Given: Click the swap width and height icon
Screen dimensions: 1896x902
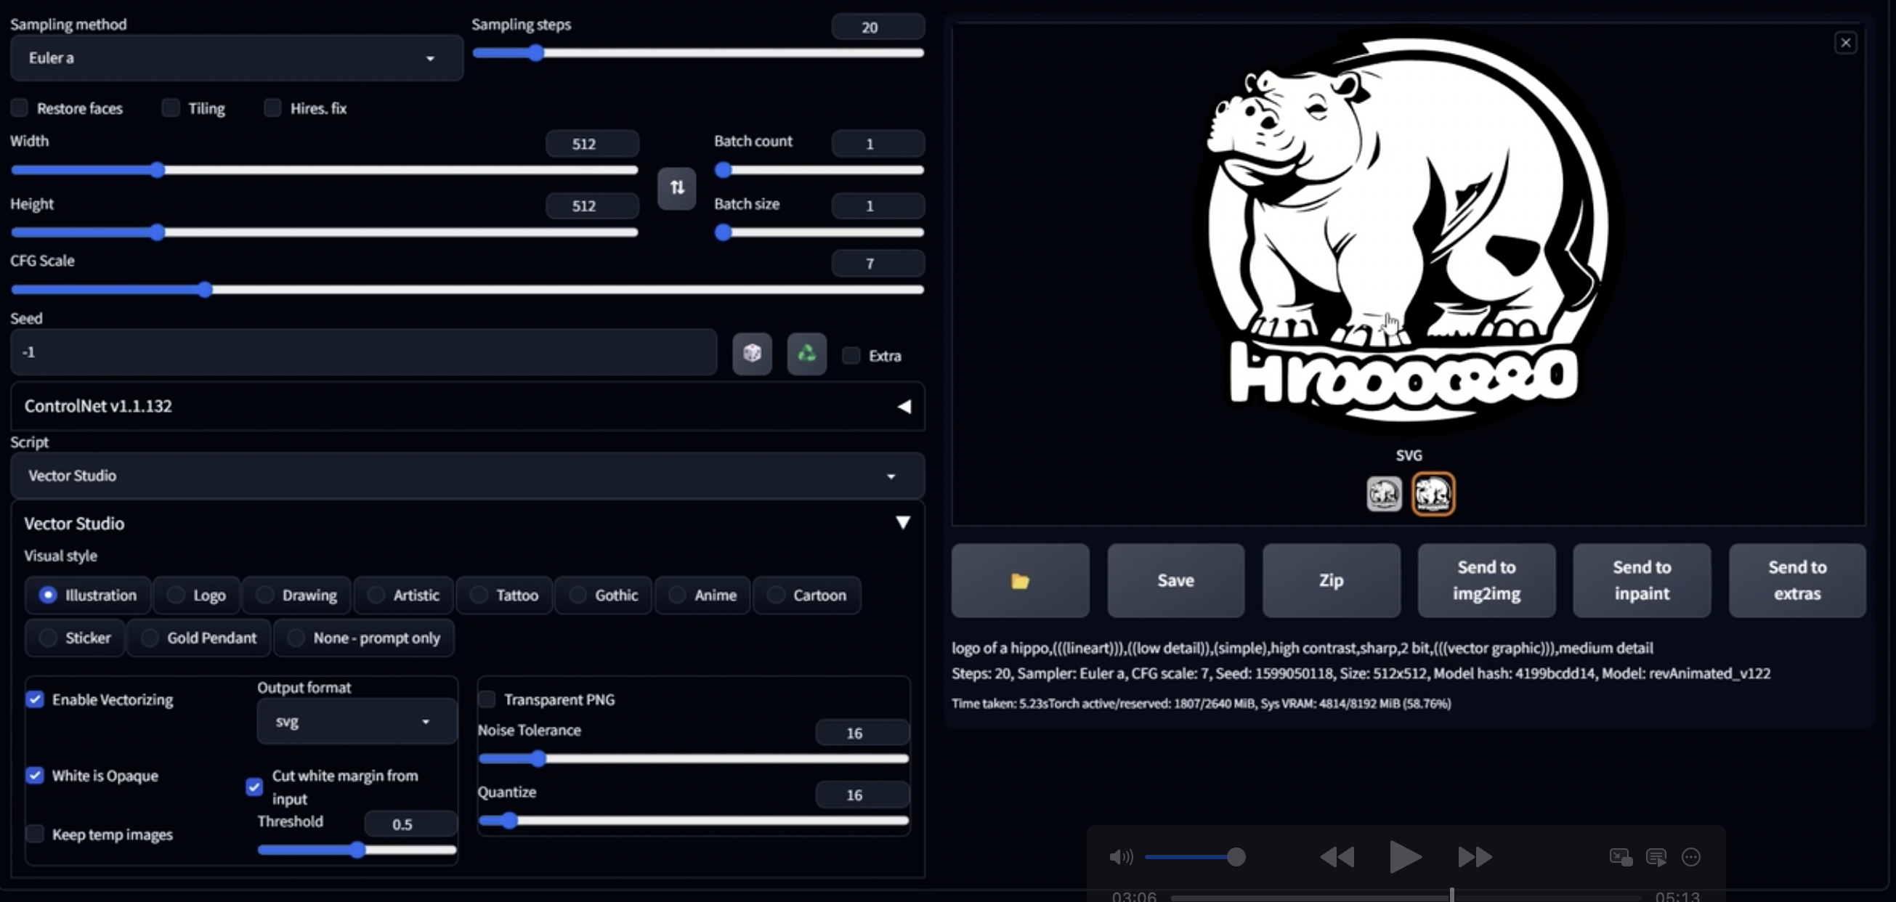Looking at the screenshot, I should coord(676,188).
